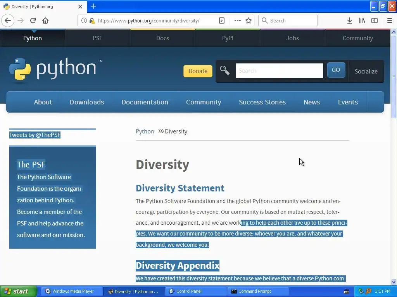
Task: Open the Tweets by @ThePSF link
Action: (x=35, y=135)
